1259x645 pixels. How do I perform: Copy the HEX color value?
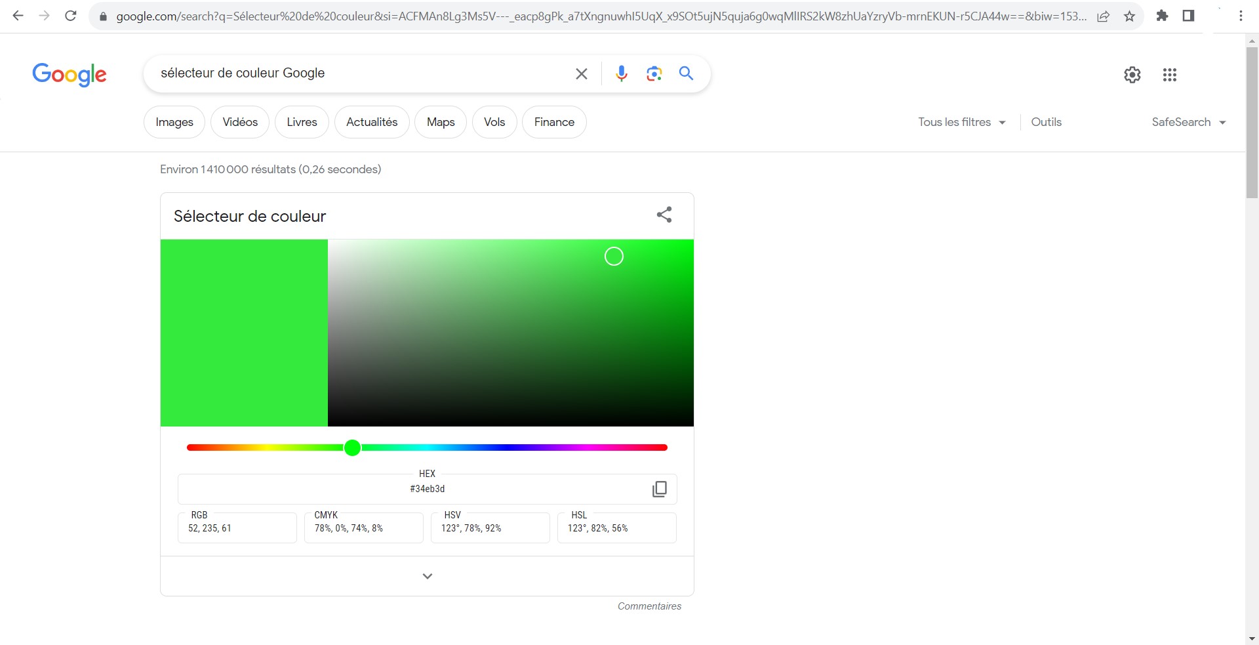click(x=659, y=489)
